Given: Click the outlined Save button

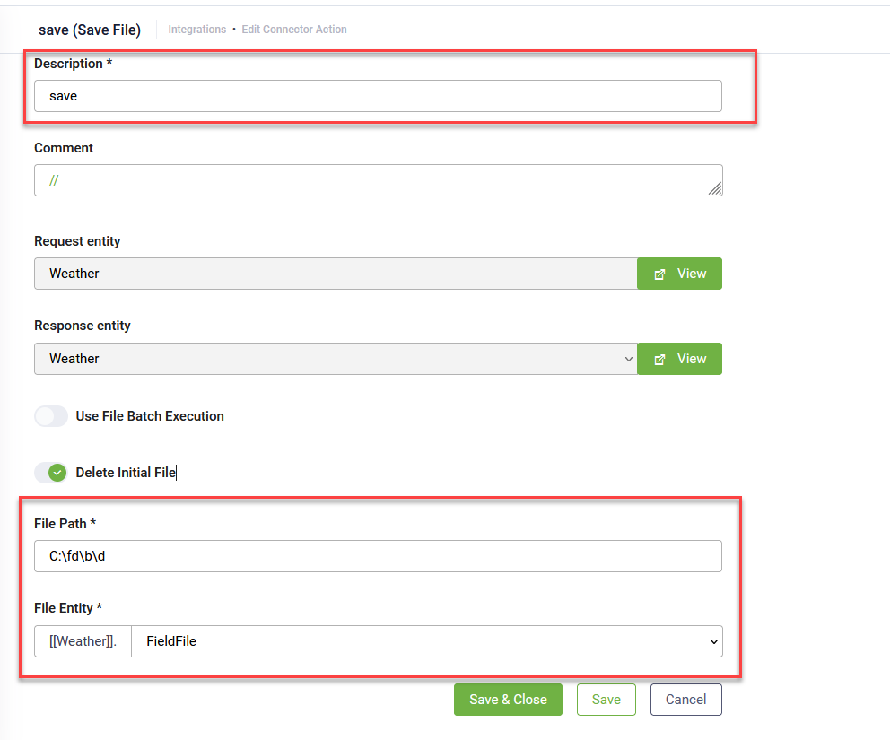Looking at the screenshot, I should (x=606, y=699).
